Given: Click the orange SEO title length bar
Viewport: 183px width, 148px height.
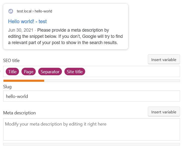Looking at the screenshot, I should click(24, 81).
